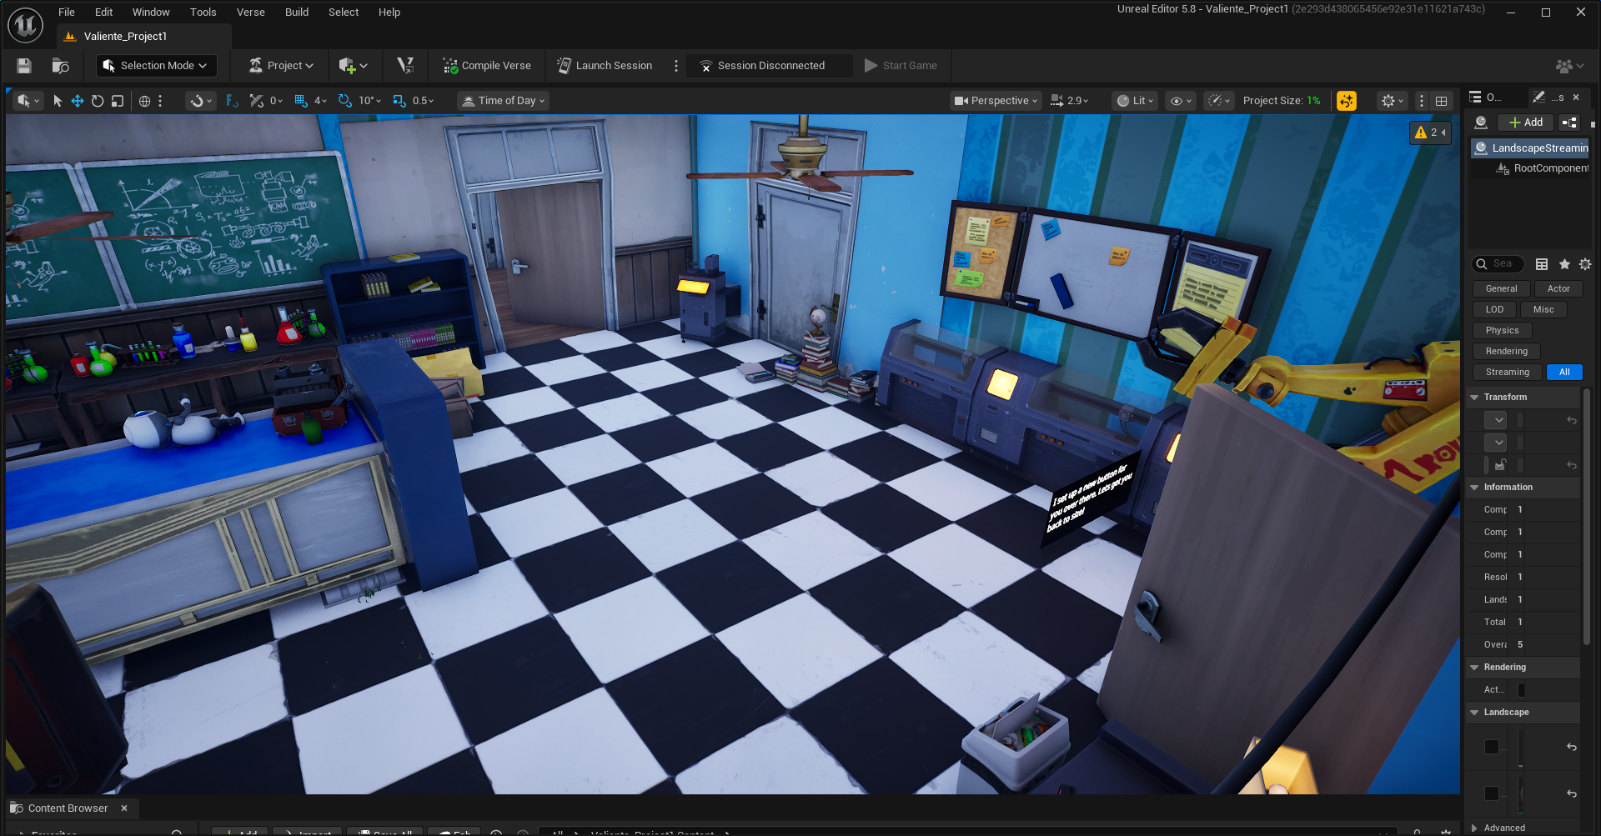Expand the Advanced section
The width and height of the screenshot is (1601, 836).
(x=1474, y=828)
